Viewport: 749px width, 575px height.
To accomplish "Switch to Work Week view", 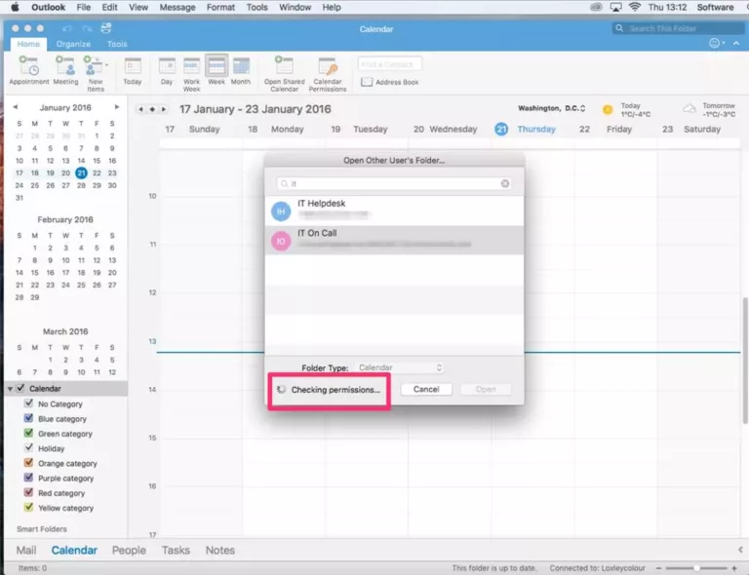I will tap(191, 73).
